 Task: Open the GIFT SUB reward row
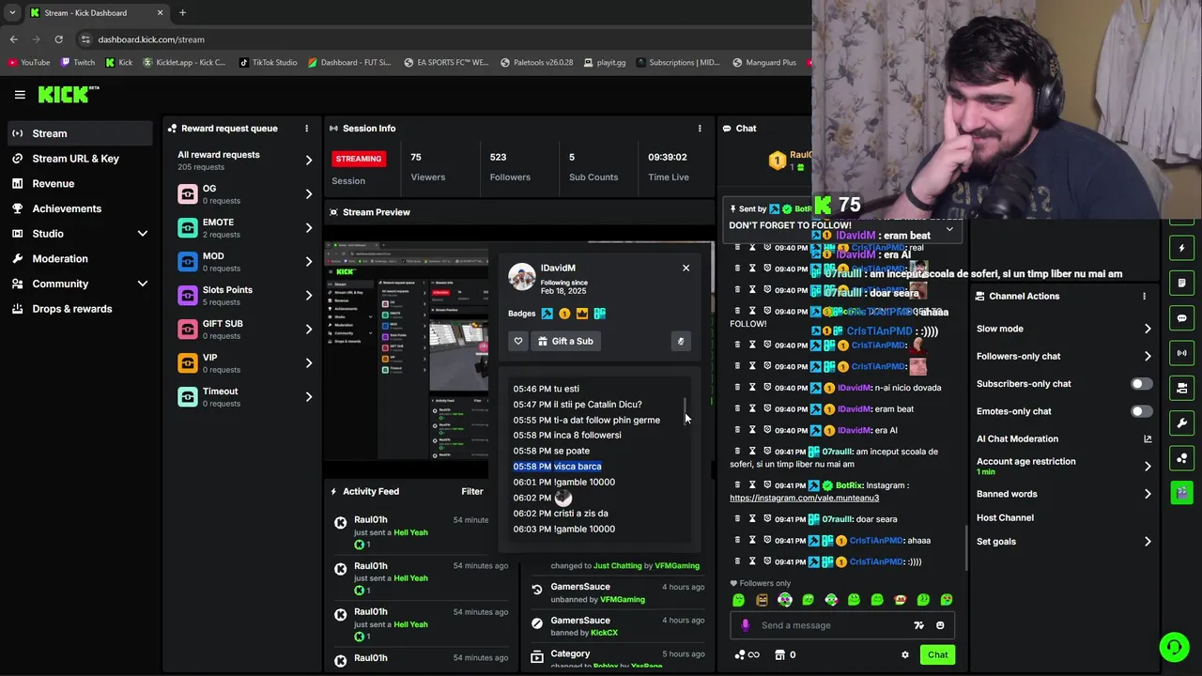coord(246,330)
